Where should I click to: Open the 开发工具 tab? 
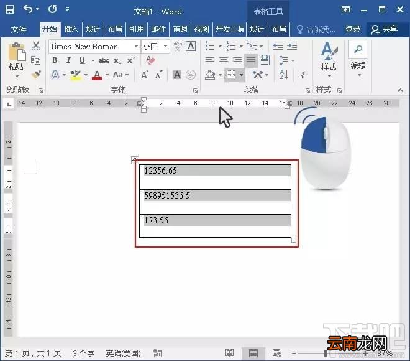click(230, 29)
